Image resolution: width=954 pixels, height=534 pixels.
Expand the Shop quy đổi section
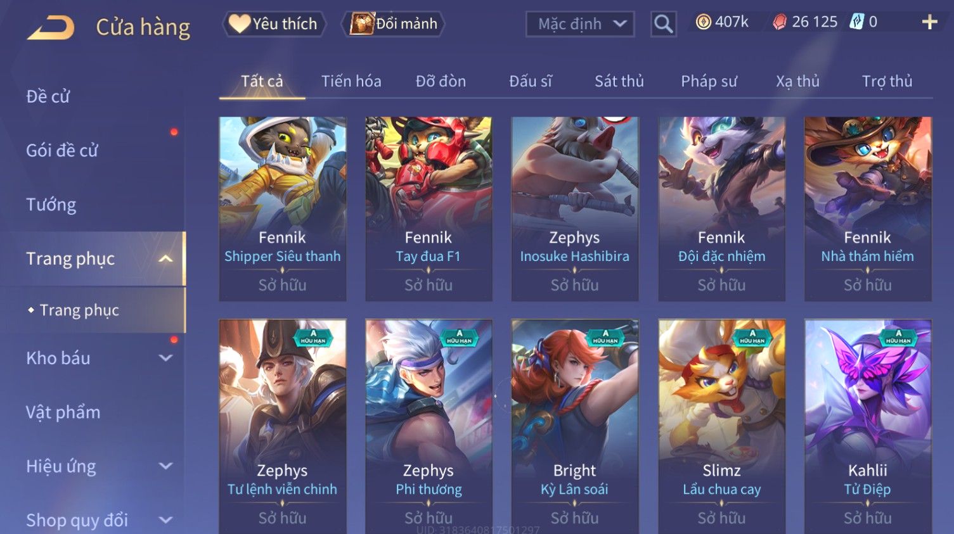(x=165, y=520)
